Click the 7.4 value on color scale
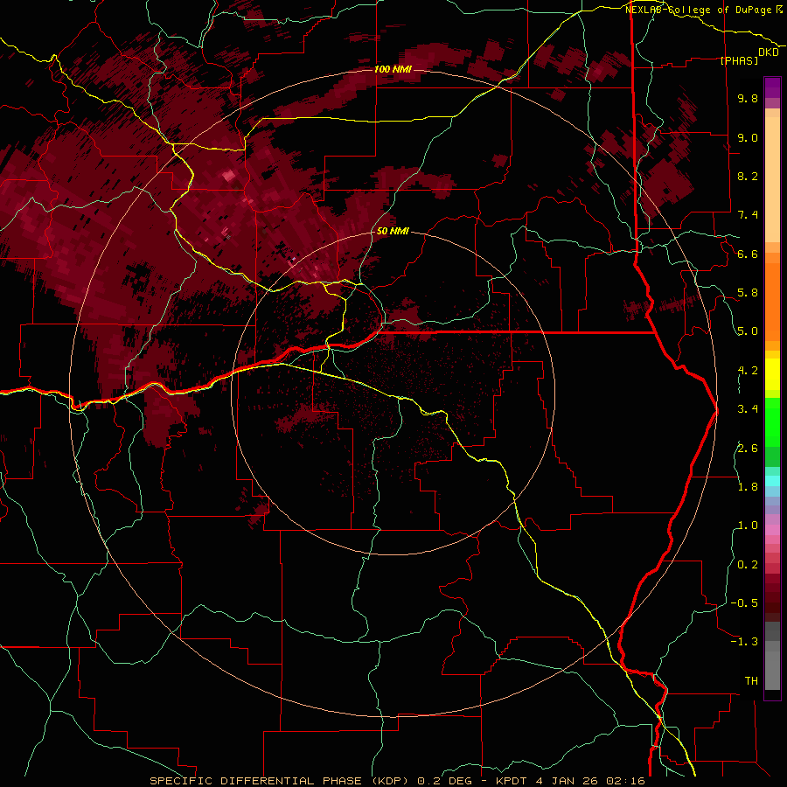The width and height of the screenshot is (787, 787). click(x=748, y=215)
